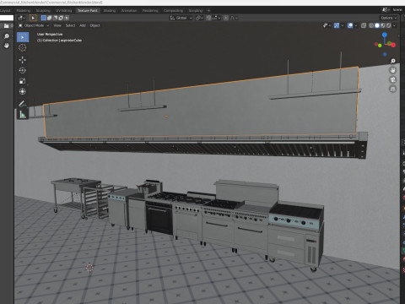Viewport: 405px width, 304px height.
Task: Open the Options dropdown
Action: click(x=388, y=18)
